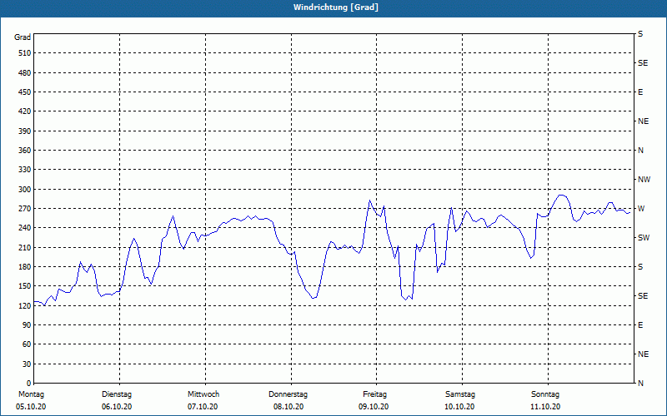Click the 420 degree axis label
The width and height of the screenshot is (667, 416).
coord(25,111)
